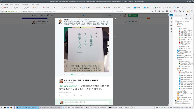Open the History menu
Image resolution: width=194 pixels, height=109 pixels.
pyautogui.click(x=17, y=5)
